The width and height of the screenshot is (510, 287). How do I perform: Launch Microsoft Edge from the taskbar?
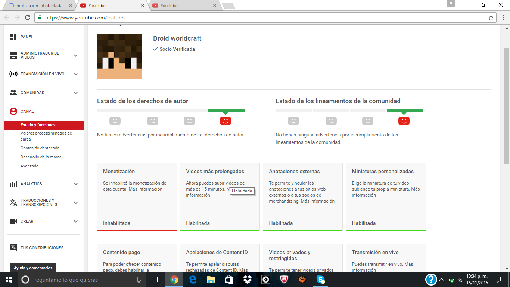tap(193, 280)
